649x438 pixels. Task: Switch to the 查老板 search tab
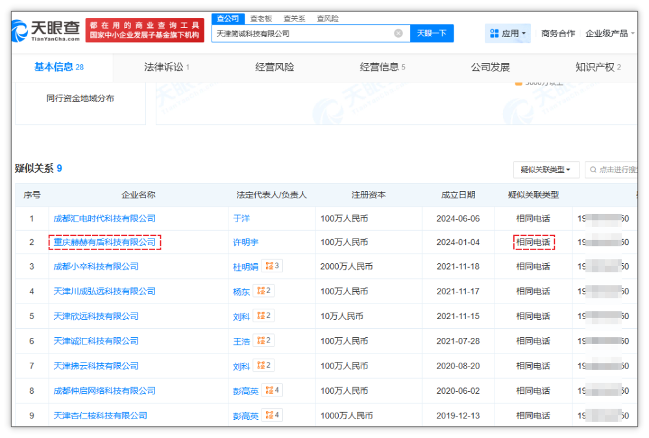(261, 19)
